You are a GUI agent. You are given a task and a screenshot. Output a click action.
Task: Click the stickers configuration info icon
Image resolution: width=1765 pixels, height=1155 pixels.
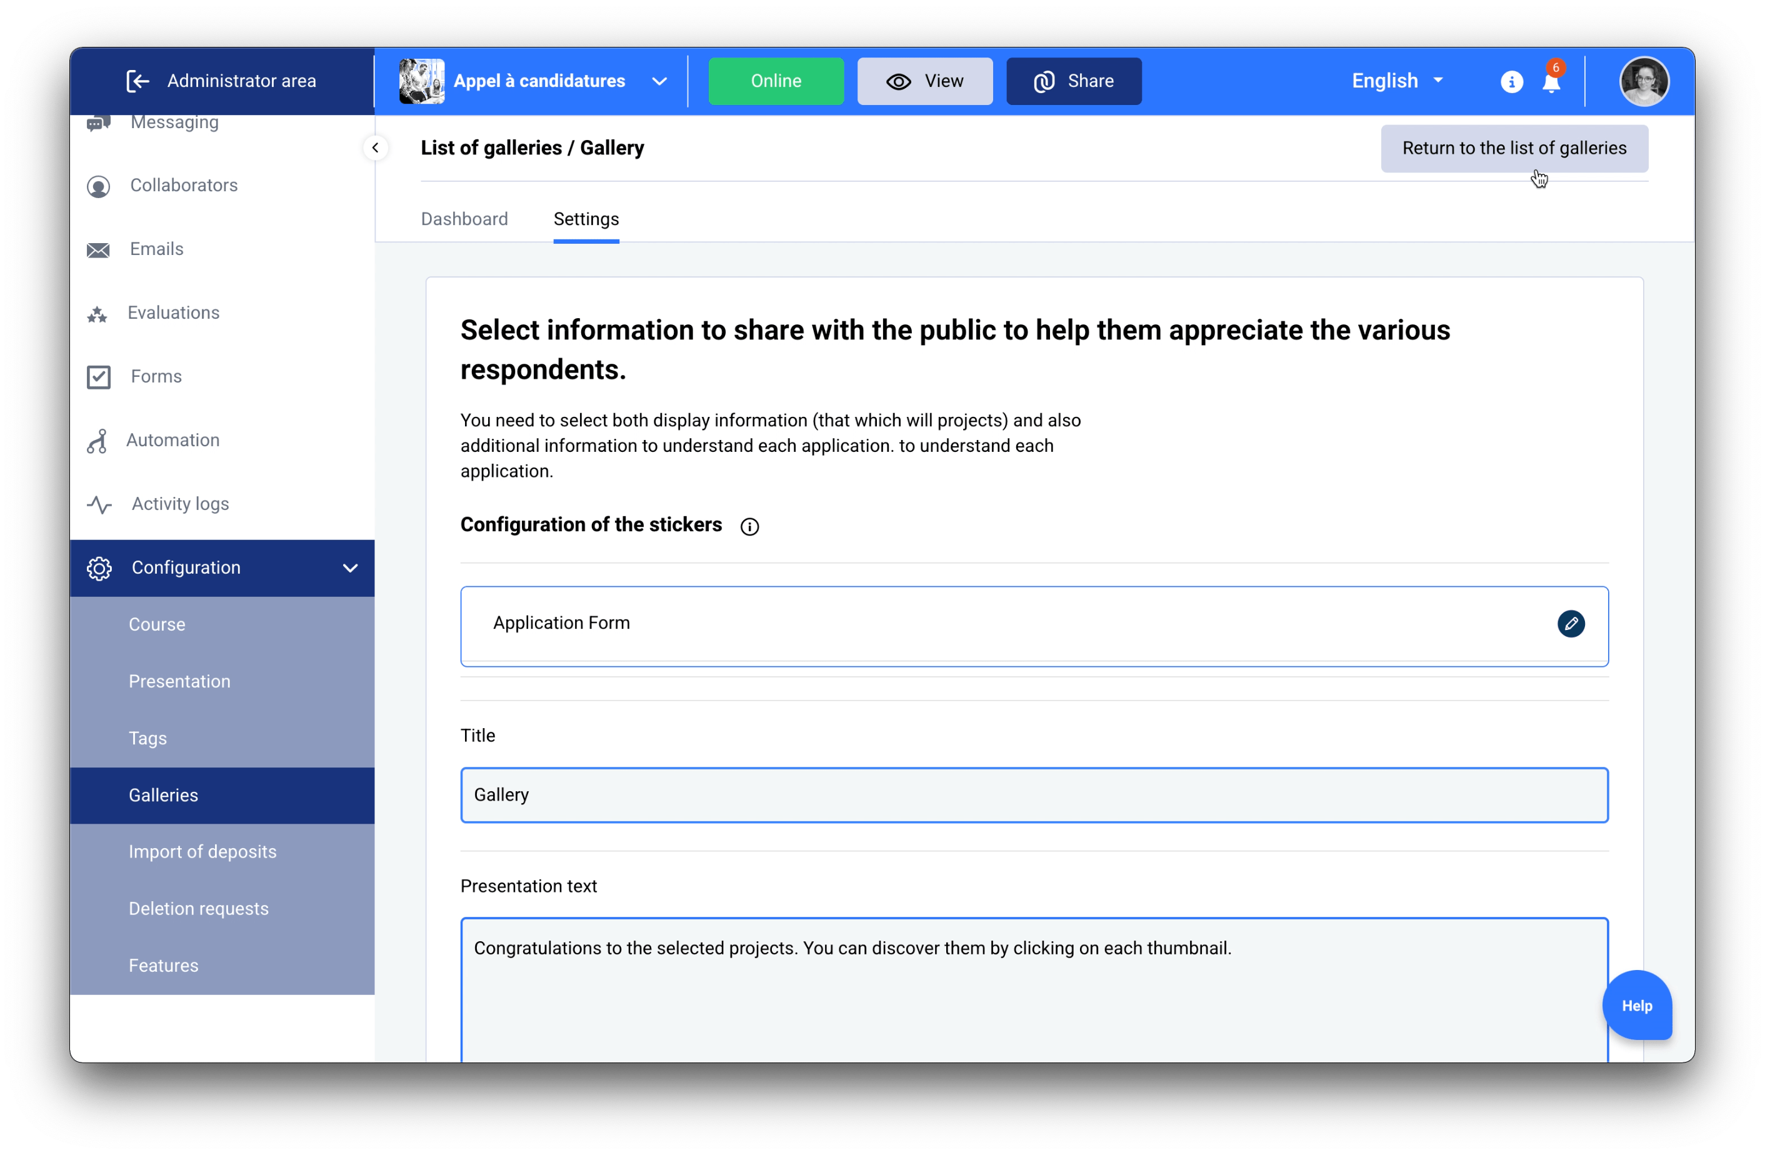click(749, 526)
